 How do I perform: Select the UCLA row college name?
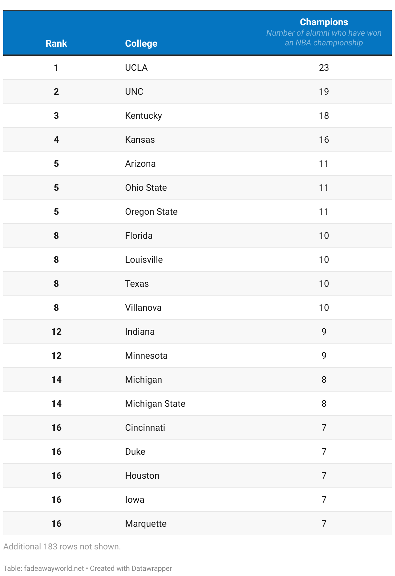(x=136, y=67)
